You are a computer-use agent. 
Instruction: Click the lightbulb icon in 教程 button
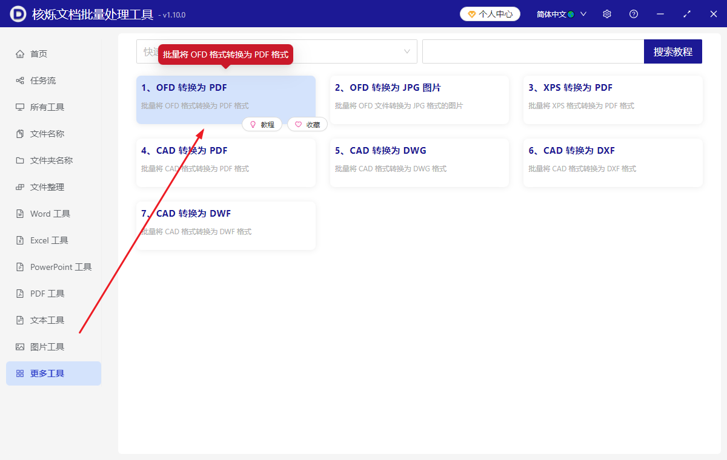(x=253, y=125)
